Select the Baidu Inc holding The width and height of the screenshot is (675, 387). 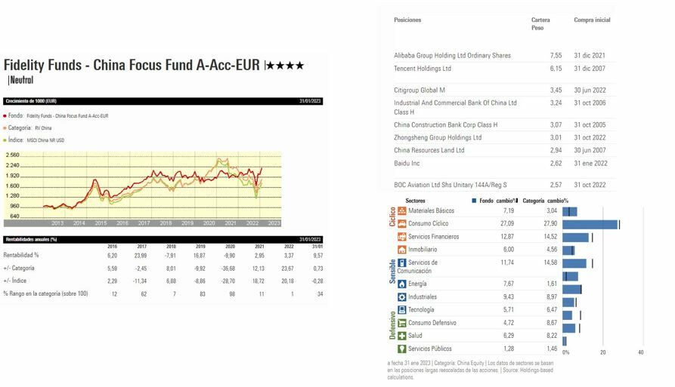coord(407,163)
